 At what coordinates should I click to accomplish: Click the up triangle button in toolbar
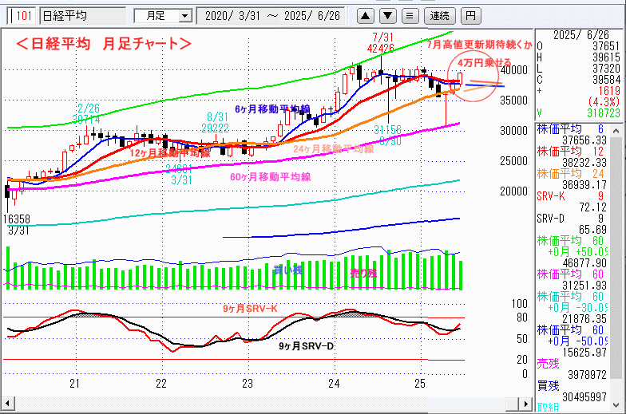tap(365, 16)
